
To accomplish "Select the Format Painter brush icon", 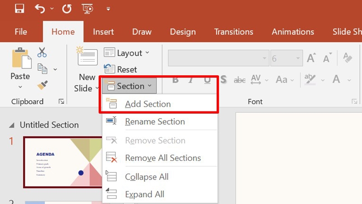I will (x=42, y=85).
